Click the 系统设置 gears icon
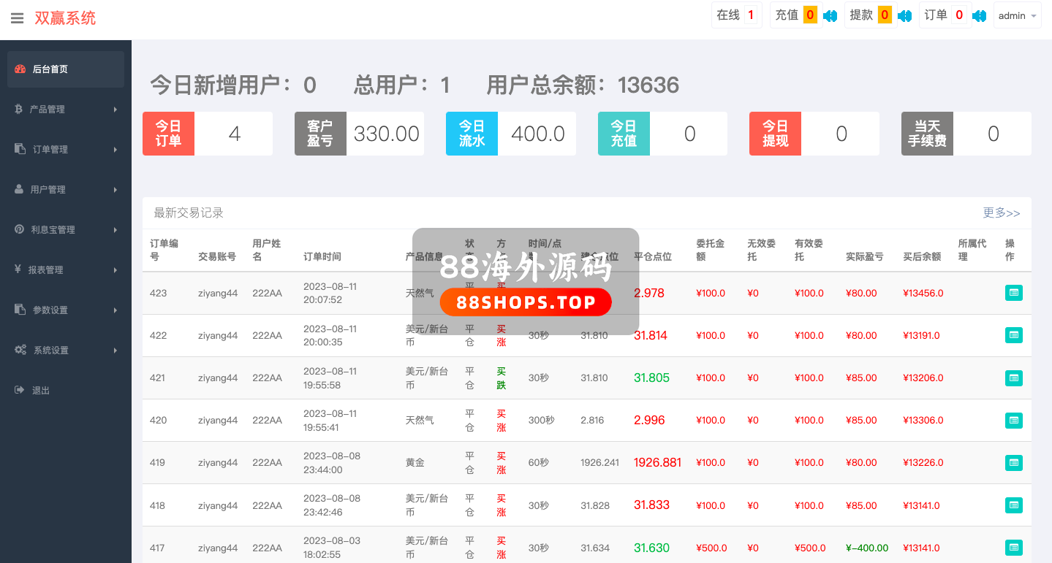 coord(20,351)
